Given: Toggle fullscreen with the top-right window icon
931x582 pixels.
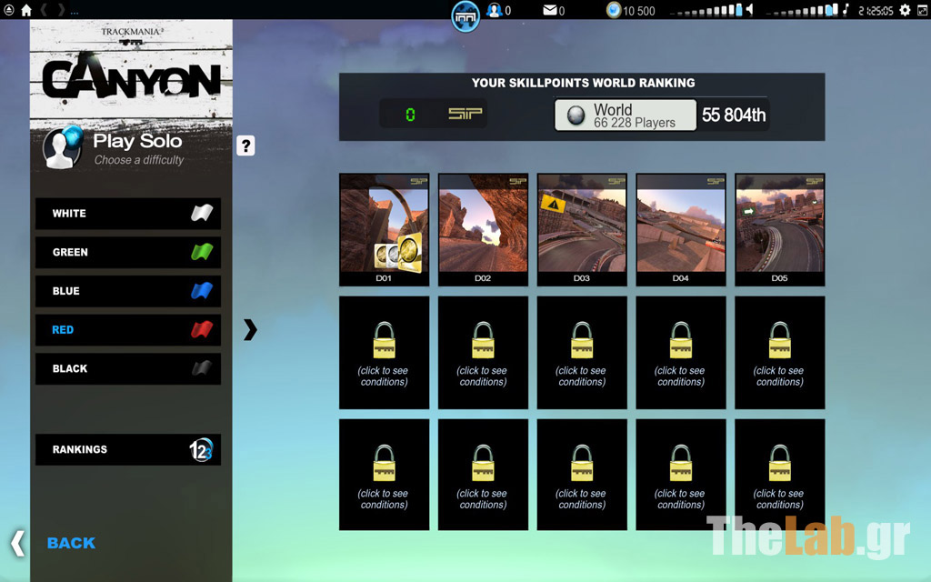Looking at the screenshot, I should click(x=922, y=10).
